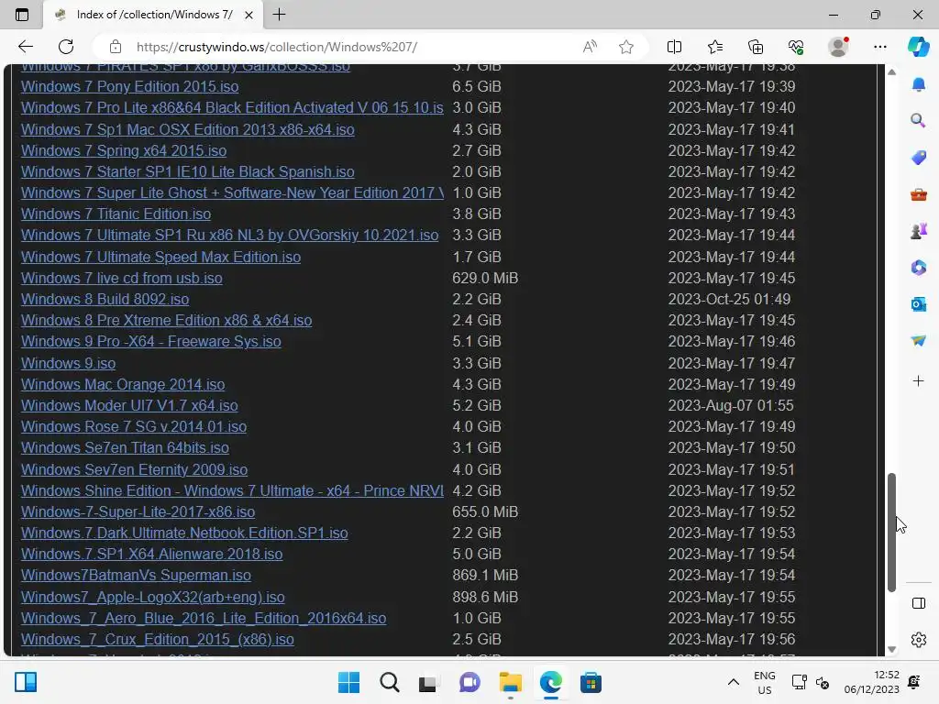
Task: Toggle sidebar visibility icon
Action: pyautogui.click(x=919, y=603)
